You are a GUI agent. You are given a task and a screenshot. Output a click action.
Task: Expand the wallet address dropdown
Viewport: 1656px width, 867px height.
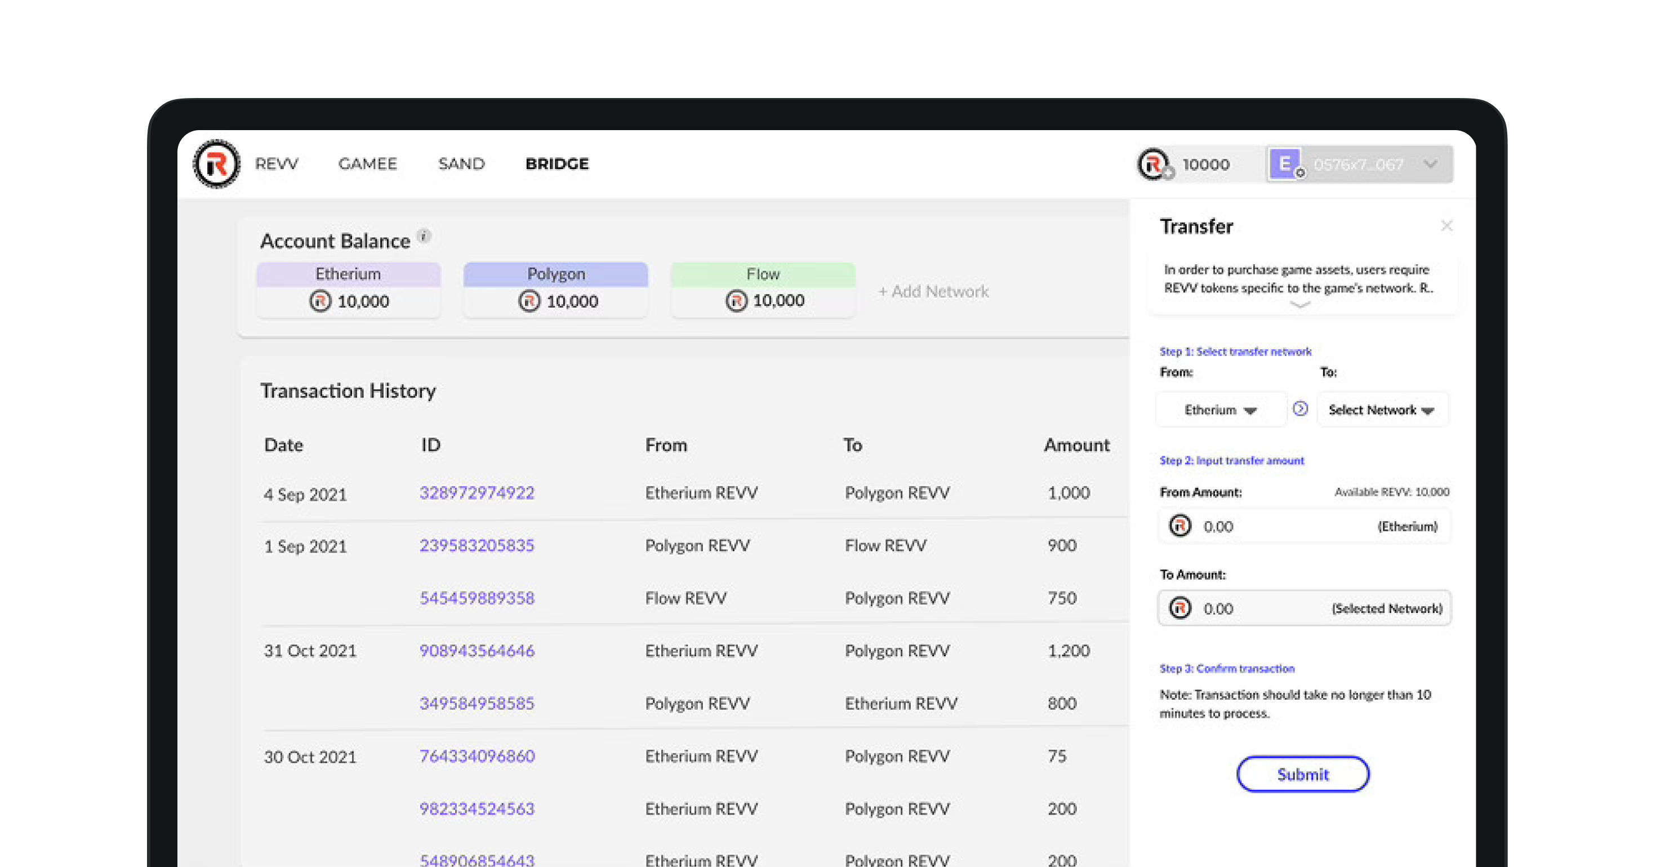point(1430,164)
